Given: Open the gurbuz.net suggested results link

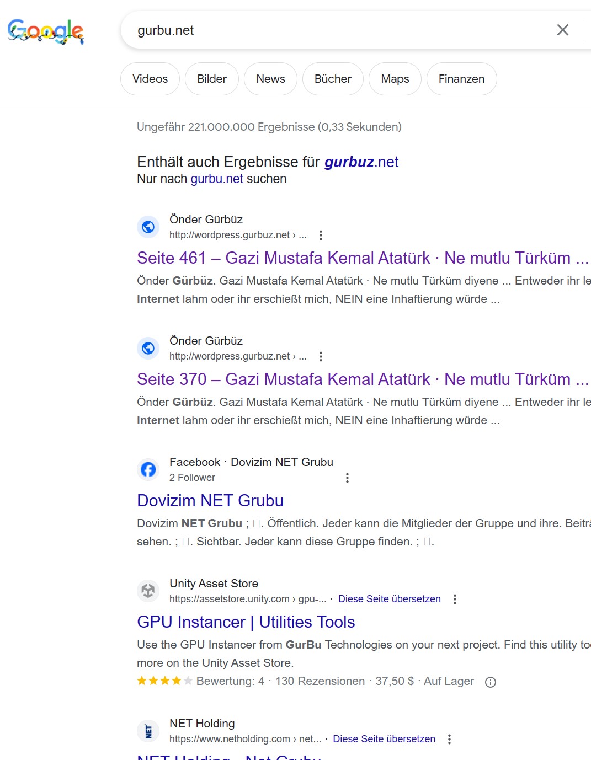Looking at the screenshot, I should 361,162.
